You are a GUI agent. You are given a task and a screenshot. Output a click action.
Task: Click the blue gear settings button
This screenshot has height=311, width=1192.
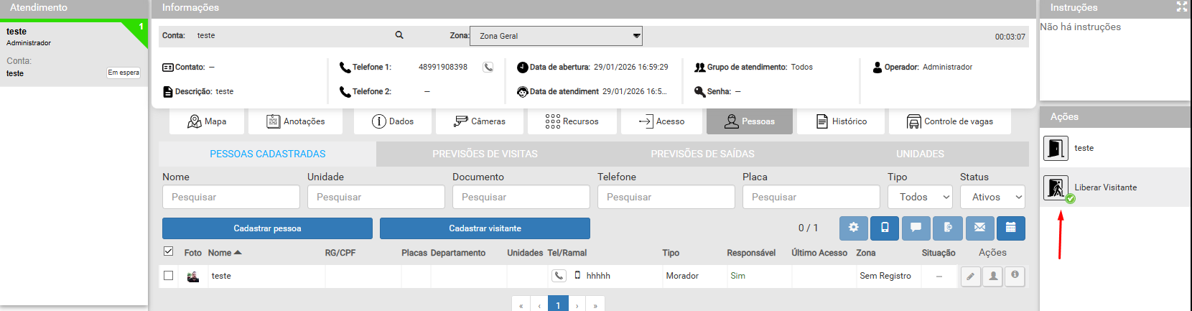[853, 228]
